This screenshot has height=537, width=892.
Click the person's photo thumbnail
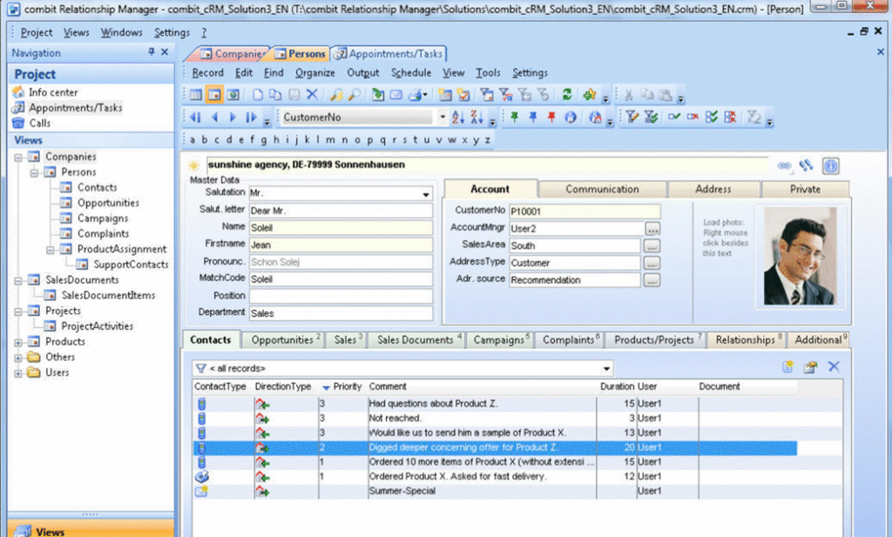[800, 256]
